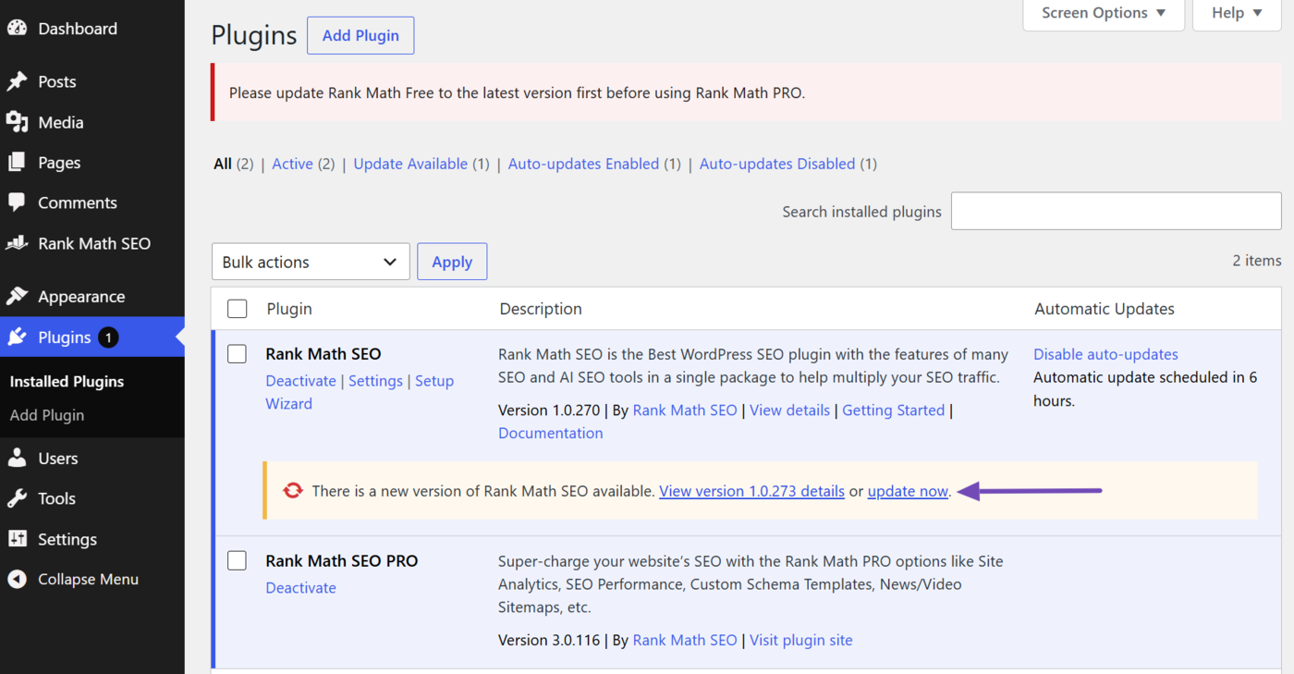Click the Plugin column header

pyautogui.click(x=289, y=309)
